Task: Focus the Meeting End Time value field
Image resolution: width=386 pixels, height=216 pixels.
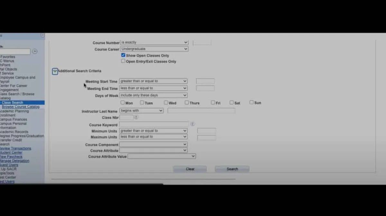Action: [205, 88]
